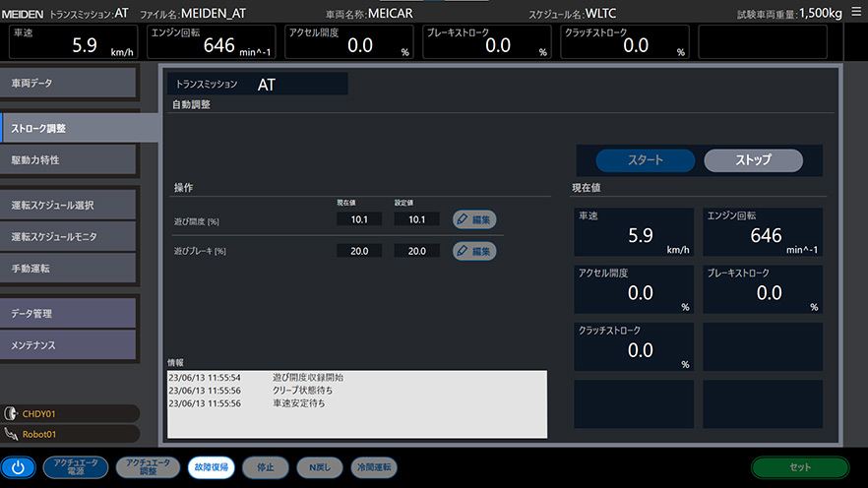The width and height of the screenshot is (868, 488).
Task: Click the pencil edit icon for 遊び開度
Action: [463, 219]
